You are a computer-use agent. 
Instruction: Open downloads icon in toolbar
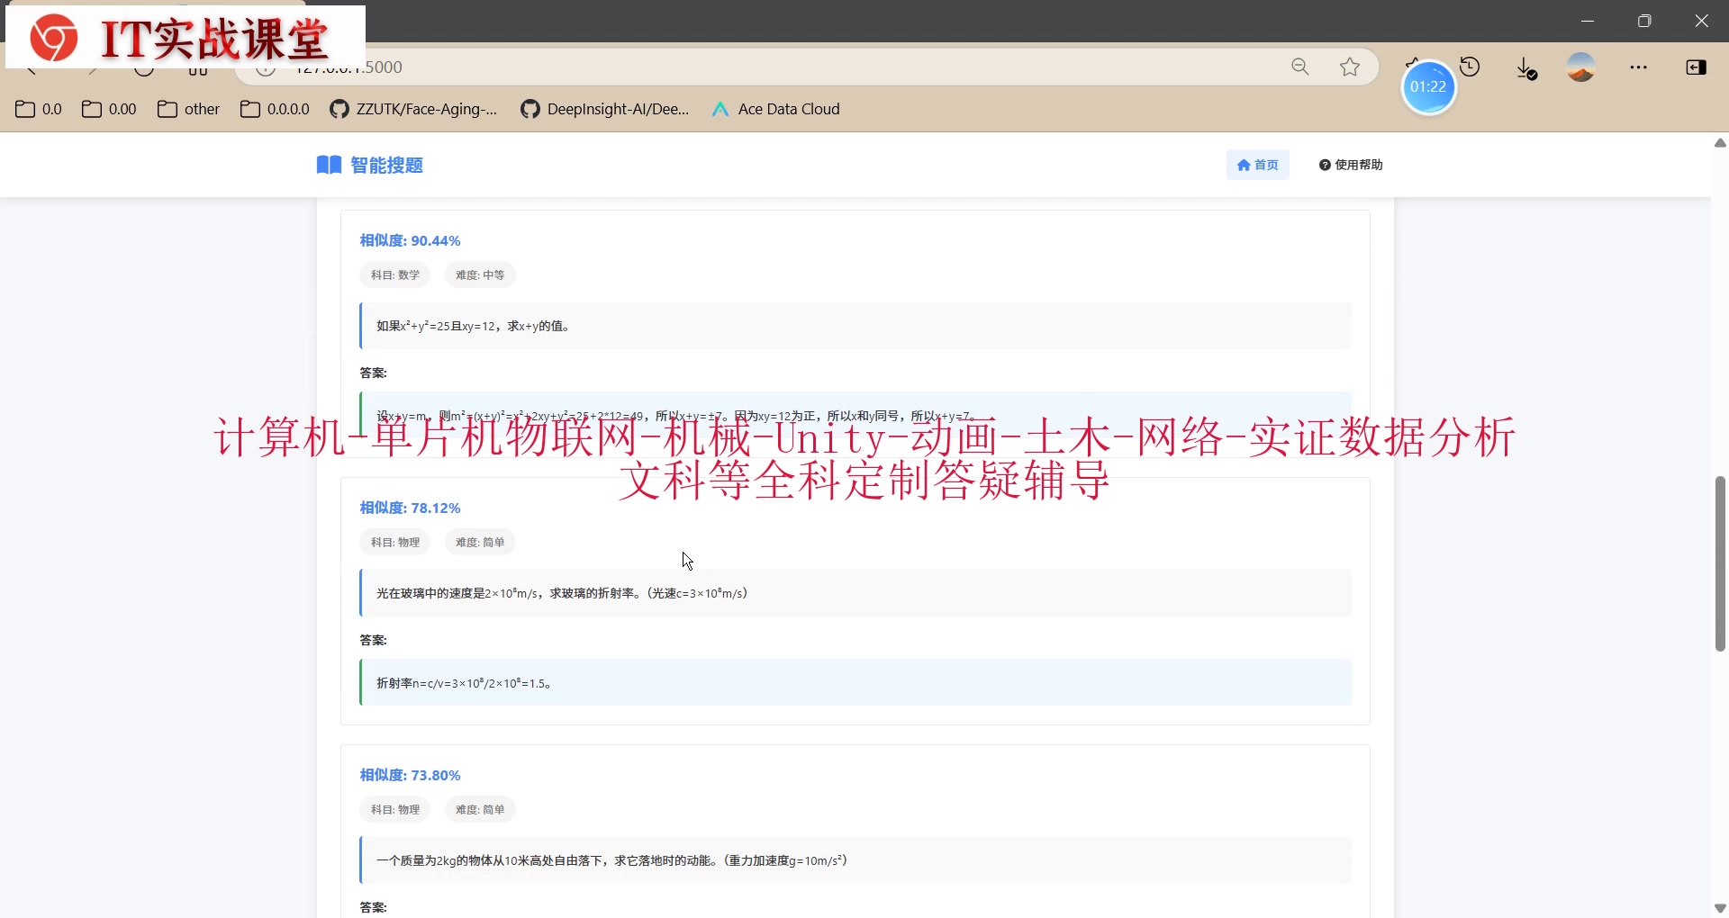(x=1526, y=68)
